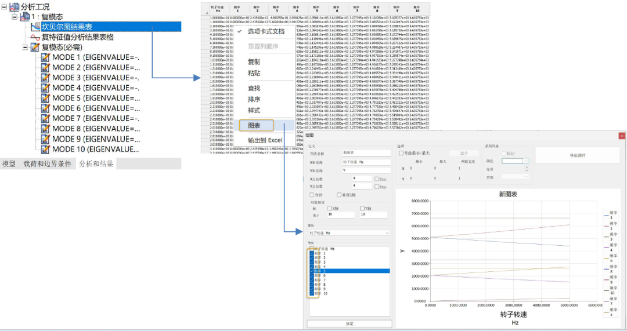The width and height of the screenshot is (627, 331).
Task: Select 排序 from context menu
Action: (254, 99)
